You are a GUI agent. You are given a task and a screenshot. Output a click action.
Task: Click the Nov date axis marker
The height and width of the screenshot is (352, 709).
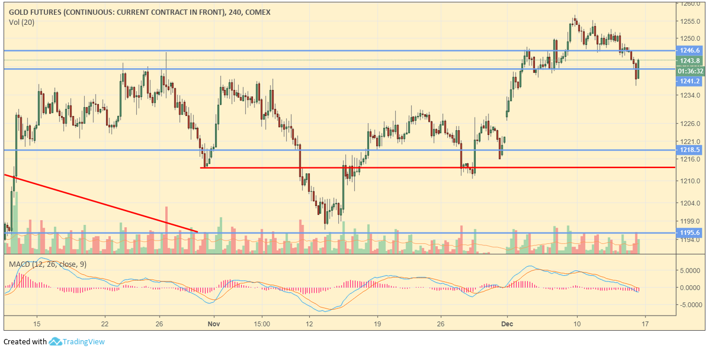click(x=214, y=324)
